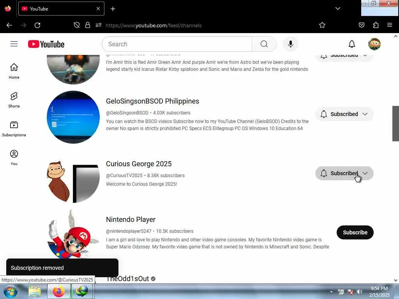Open Curious George 2025 channel title
This screenshot has width=399, height=299.
[x=139, y=164]
